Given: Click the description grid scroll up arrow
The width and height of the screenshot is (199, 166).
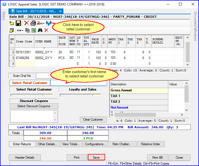Looking at the screenshot, I should pos(186,83).
